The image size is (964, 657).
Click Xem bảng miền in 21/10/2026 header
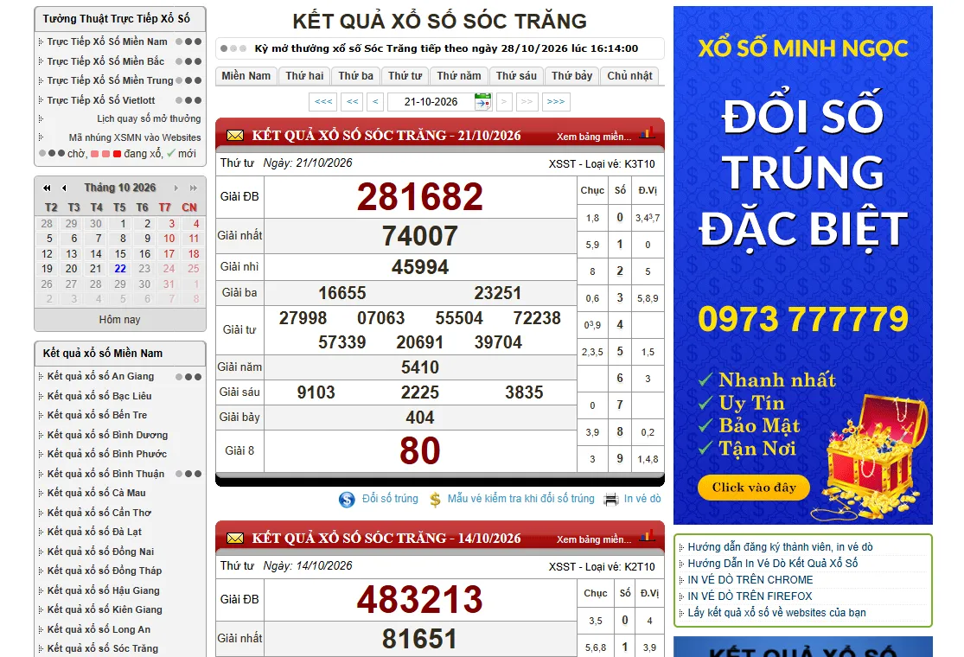pyautogui.click(x=594, y=137)
